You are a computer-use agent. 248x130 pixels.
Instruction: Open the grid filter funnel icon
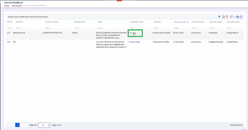[219, 17]
